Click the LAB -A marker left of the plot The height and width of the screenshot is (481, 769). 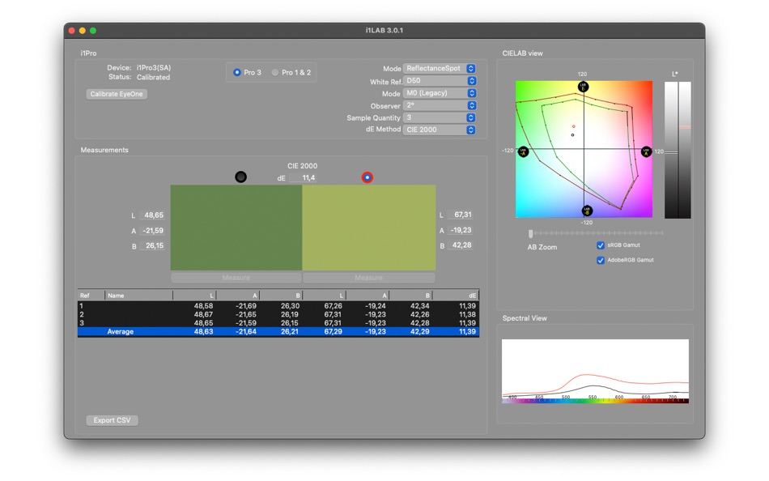(x=523, y=151)
